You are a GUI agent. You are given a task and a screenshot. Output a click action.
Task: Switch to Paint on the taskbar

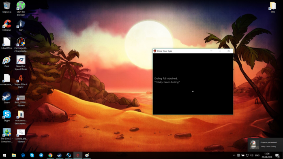coord(87,155)
